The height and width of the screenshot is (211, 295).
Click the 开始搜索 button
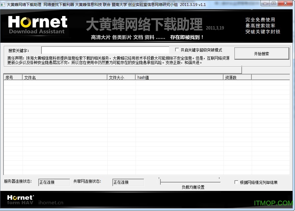261,54
